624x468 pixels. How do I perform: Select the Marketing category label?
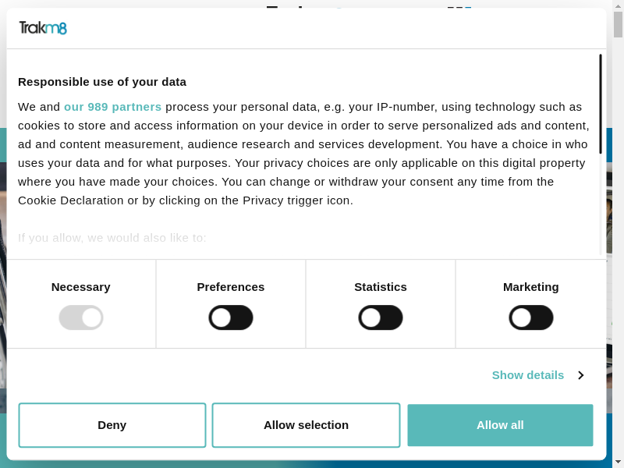[531, 287]
